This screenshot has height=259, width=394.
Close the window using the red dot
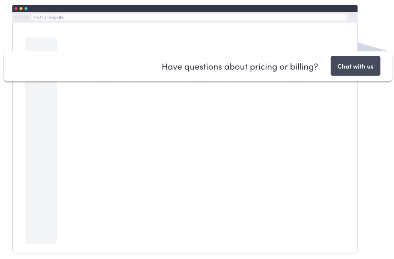click(x=16, y=9)
